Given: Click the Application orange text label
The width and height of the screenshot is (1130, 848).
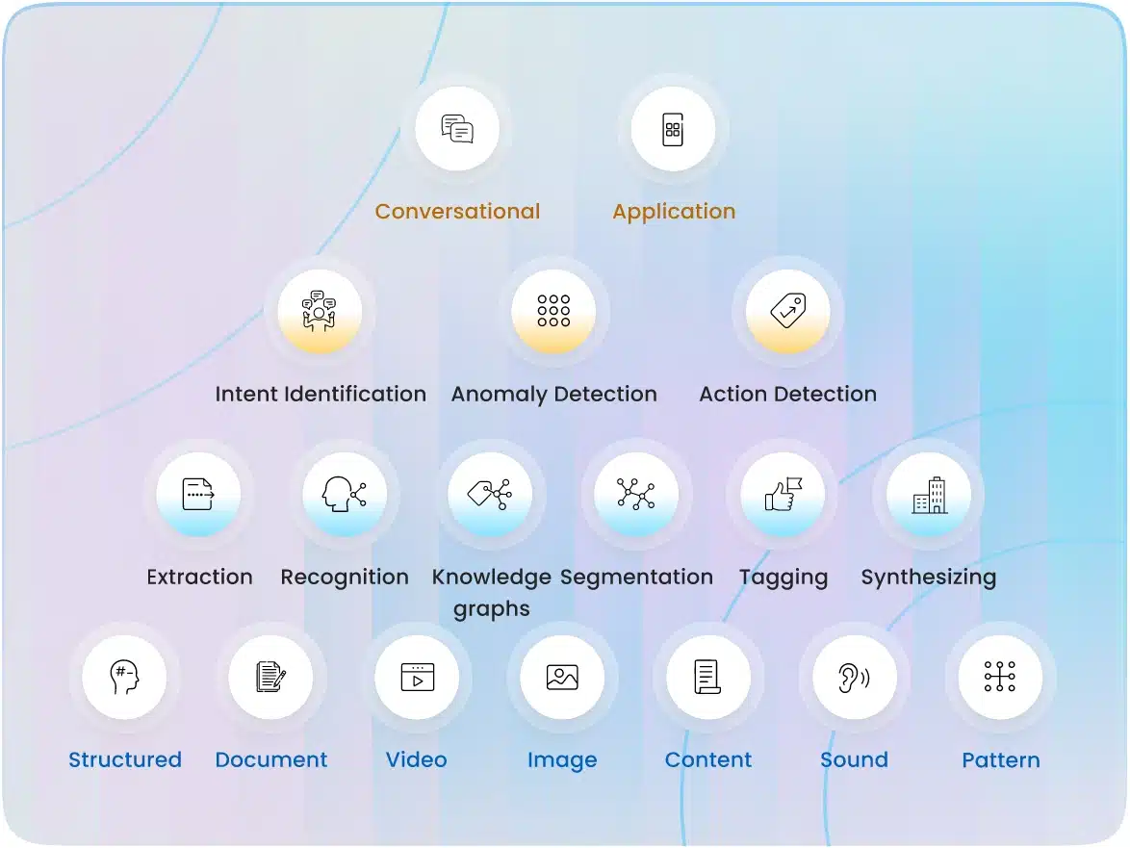Looking at the screenshot, I should (674, 212).
